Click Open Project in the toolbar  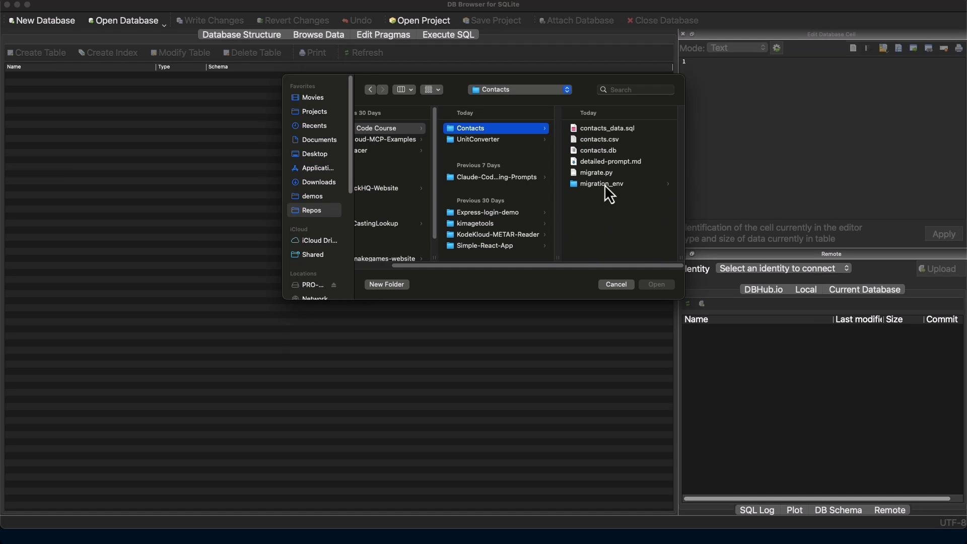click(x=420, y=21)
